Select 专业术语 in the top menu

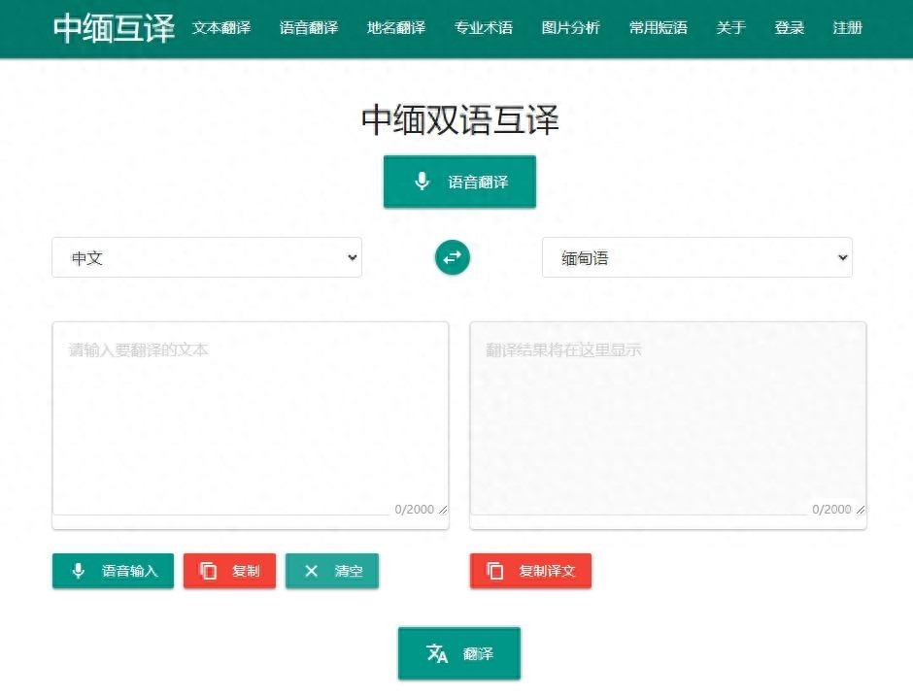[x=484, y=28]
